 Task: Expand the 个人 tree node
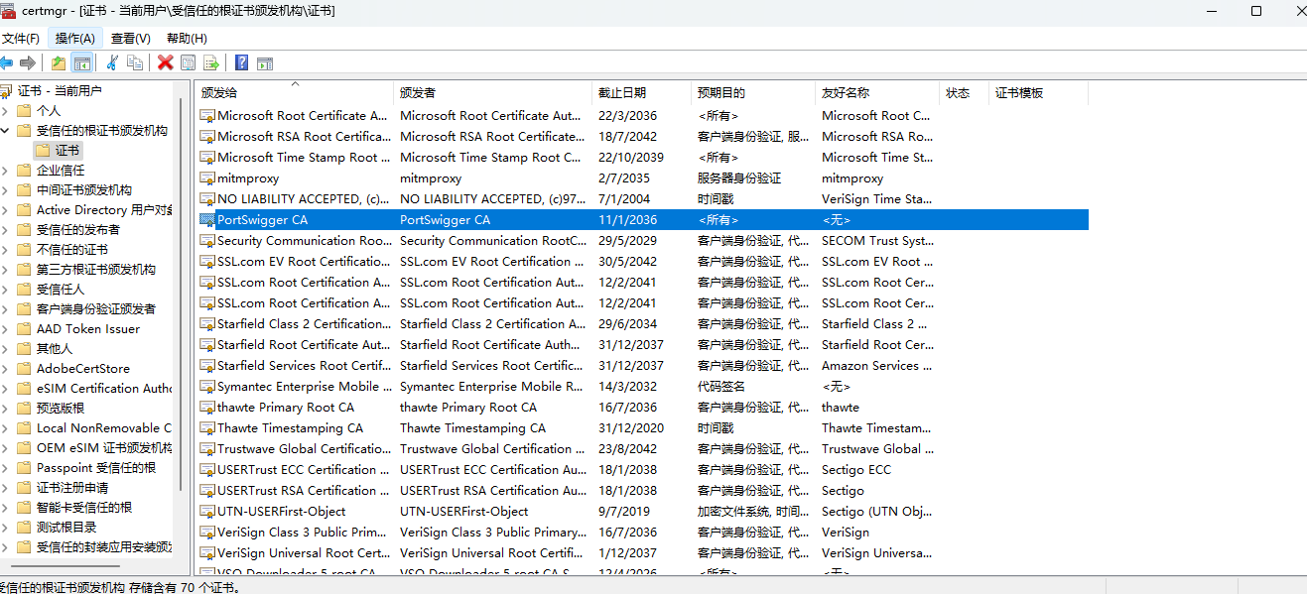[5, 110]
